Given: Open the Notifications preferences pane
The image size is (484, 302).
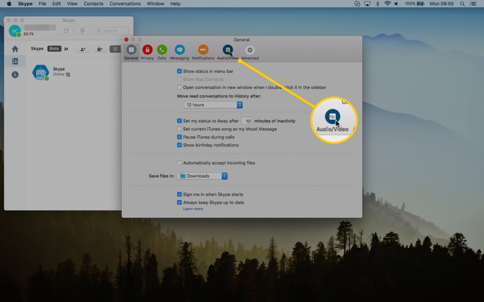Looking at the screenshot, I should coord(203,52).
